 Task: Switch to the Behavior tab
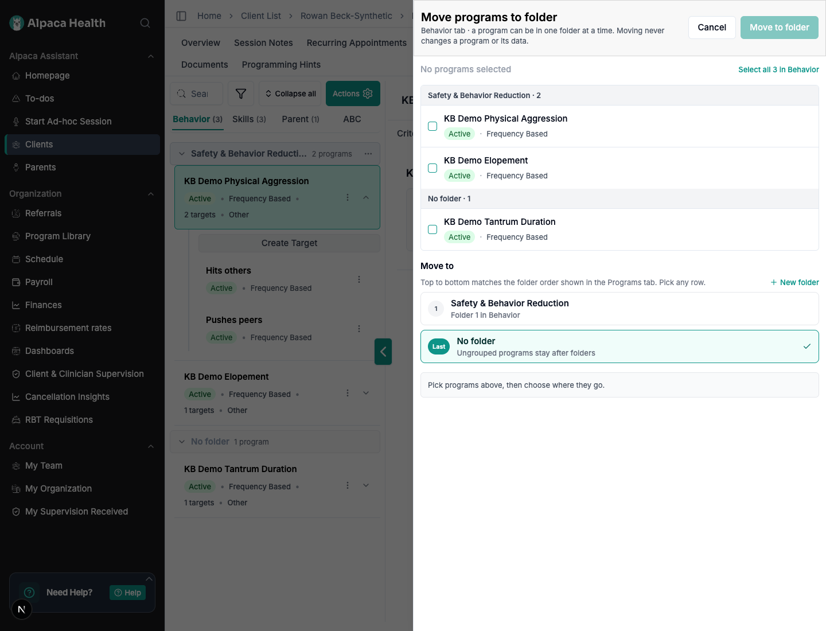[x=197, y=119]
